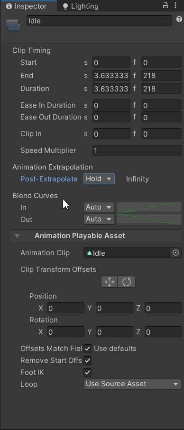Uncheck the Foot IK checkbox
Image resolution: width=184 pixels, height=430 pixels.
88,372
